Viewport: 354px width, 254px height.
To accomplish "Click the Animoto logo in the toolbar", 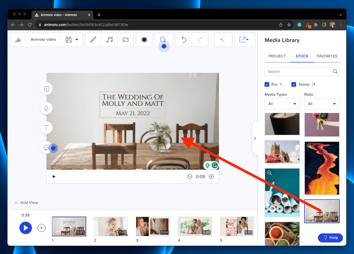I will (18, 40).
